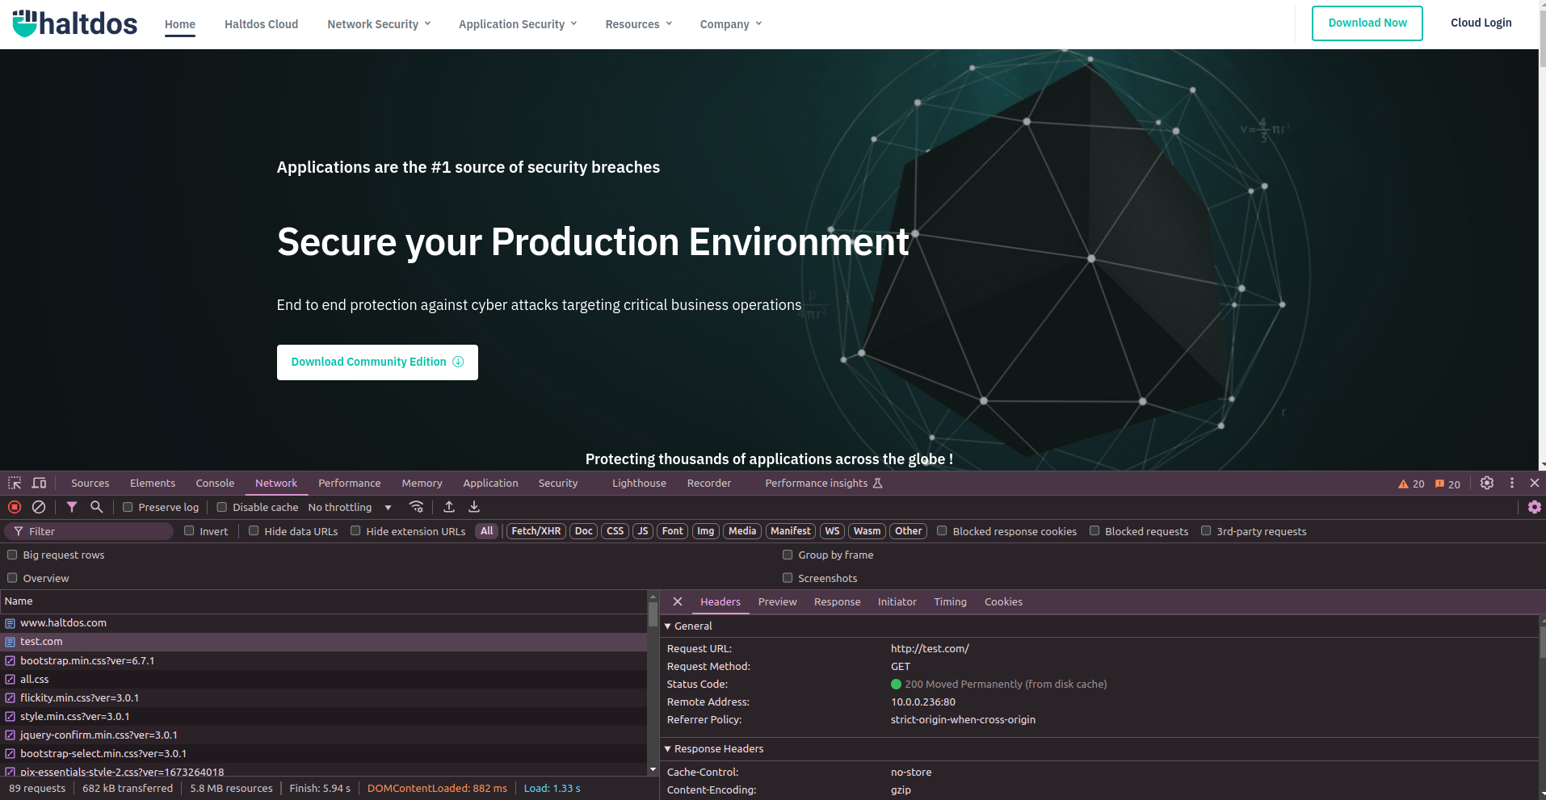Expand Application Security menu
Screen dimensions: 1546x800
tap(518, 24)
